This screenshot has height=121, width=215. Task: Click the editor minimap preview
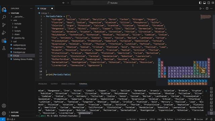point(206,16)
